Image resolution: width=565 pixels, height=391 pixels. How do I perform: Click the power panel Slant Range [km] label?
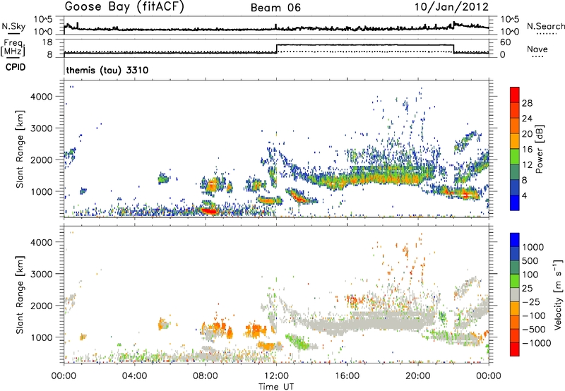tap(20, 150)
